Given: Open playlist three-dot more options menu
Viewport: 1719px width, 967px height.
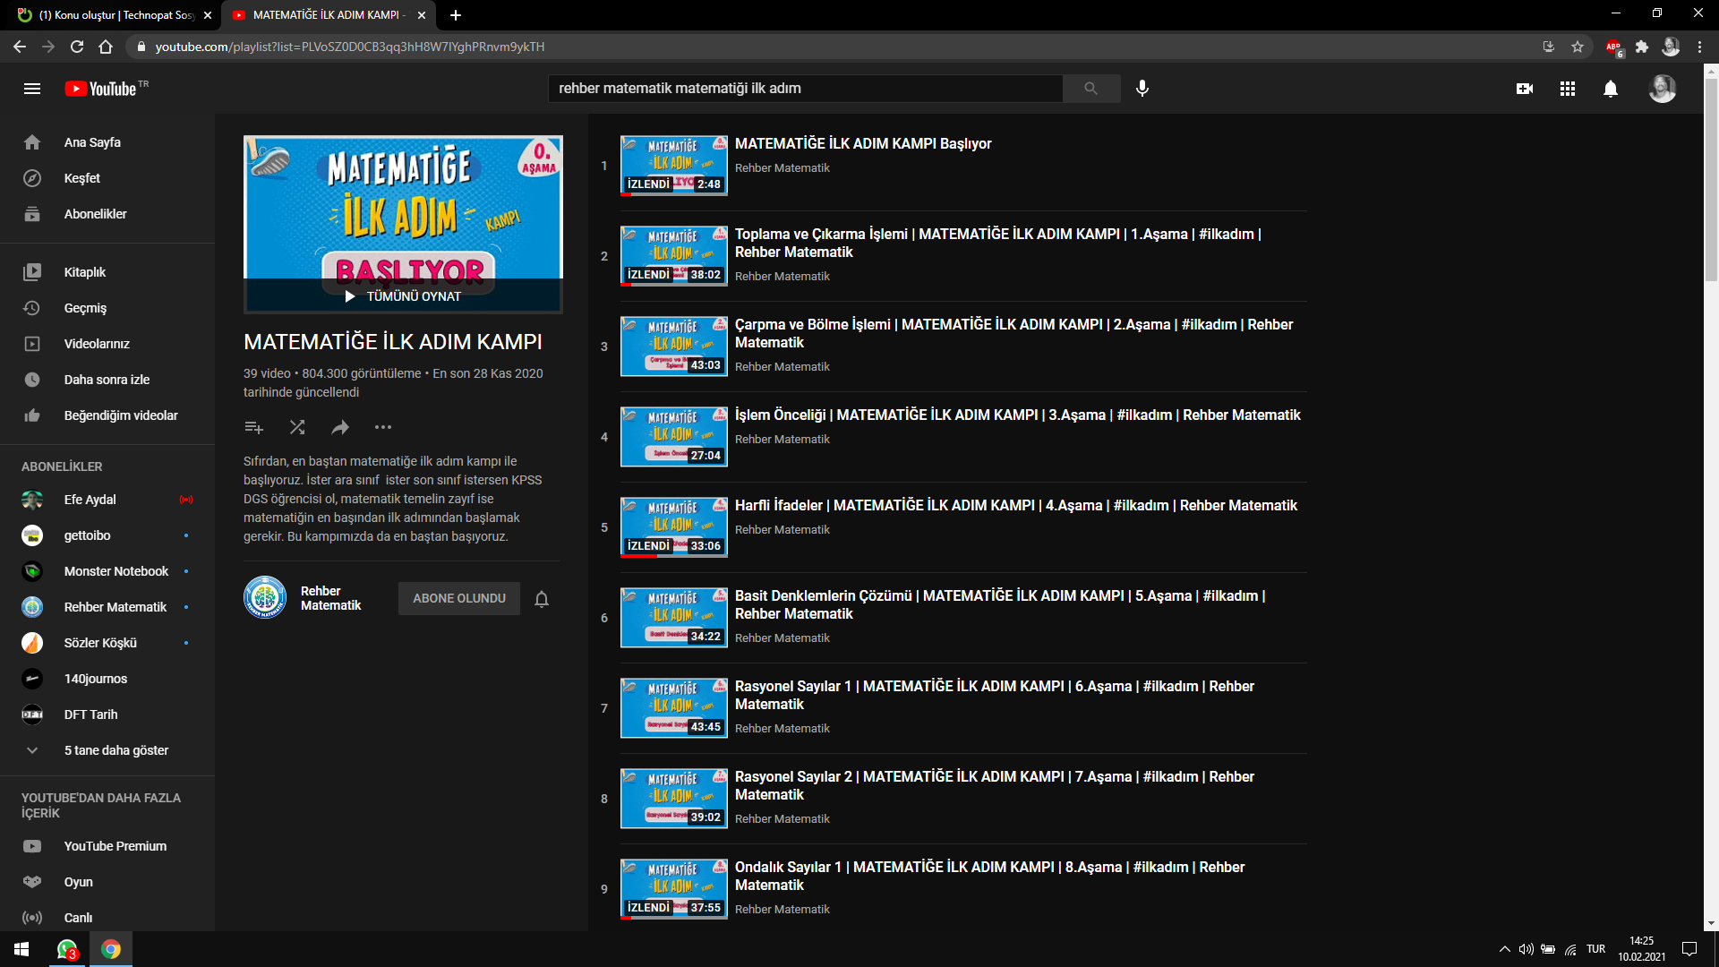Looking at the screenshot, I should pyautogui.click(x=383, y=427).
